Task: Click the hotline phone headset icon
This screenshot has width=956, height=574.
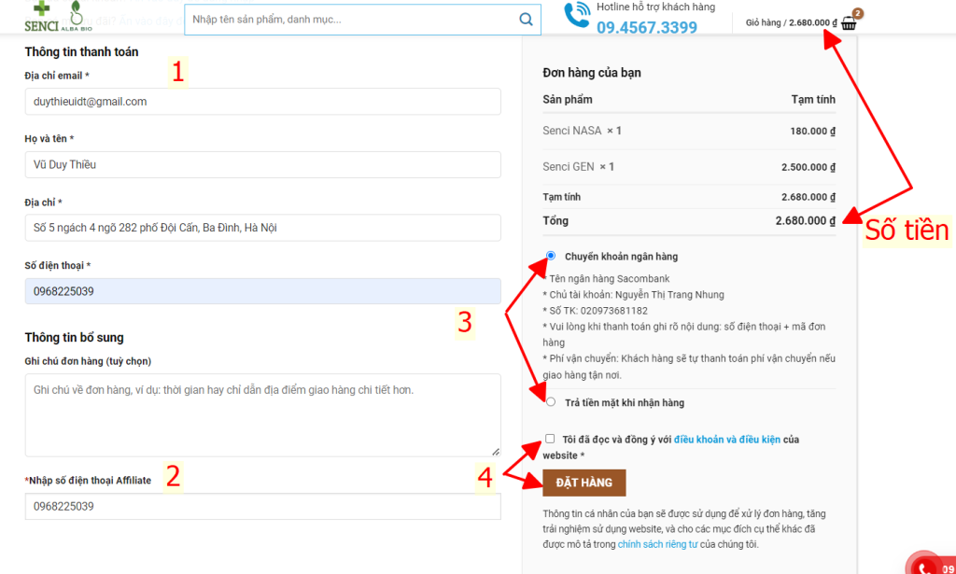Action: click(576, 16)
